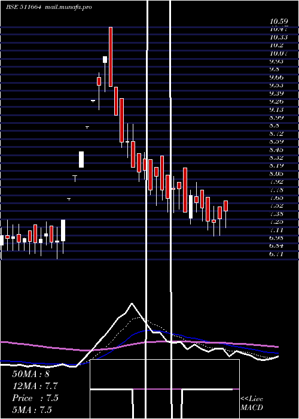This screenshot has height=419, width=299.
Task: Click the Price : 7.5 readout
Action: click(x=35, y=398)
